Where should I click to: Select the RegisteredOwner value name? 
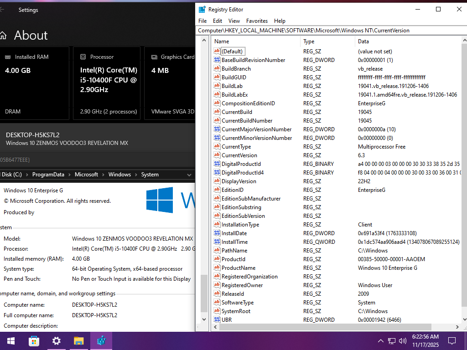coord(242,285)
